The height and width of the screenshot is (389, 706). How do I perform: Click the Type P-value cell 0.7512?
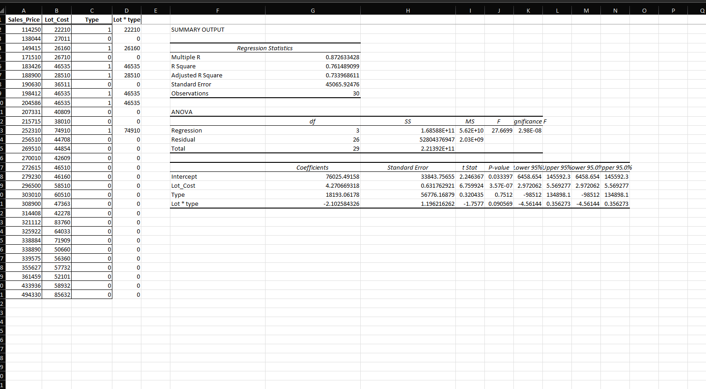[x=498, y=194]
